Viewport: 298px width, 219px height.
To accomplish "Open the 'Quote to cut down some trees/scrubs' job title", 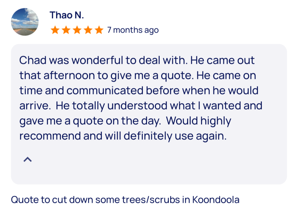I will pos(125,200).
